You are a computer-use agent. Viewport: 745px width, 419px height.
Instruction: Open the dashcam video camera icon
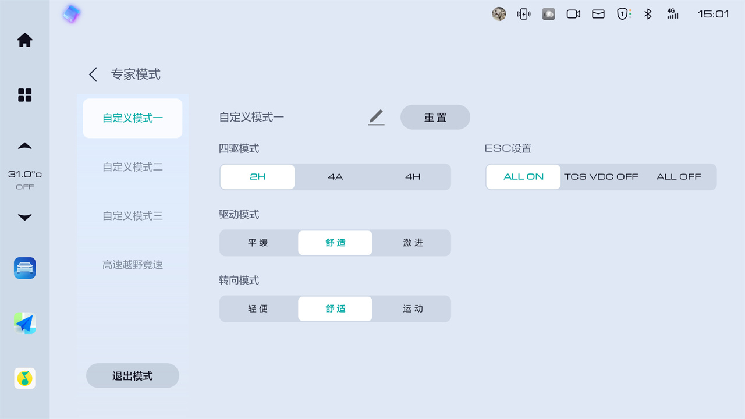pyautogui.click(x=573, y=14)
